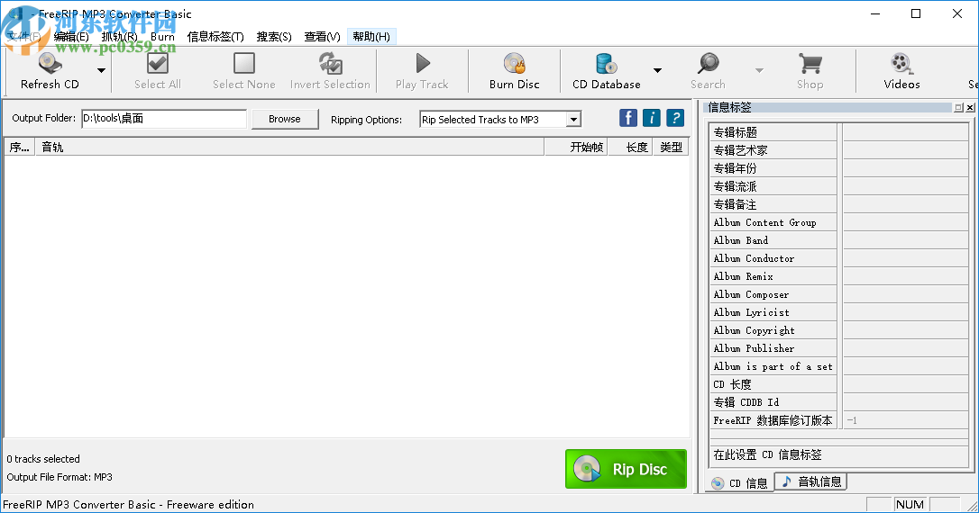Click the 开始帧 column header
Screen dimensions: 979x513
pos(576,147)
